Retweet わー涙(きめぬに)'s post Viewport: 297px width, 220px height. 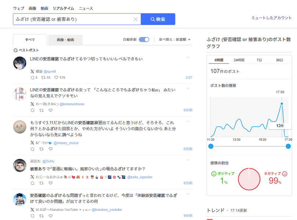(41, 110)
